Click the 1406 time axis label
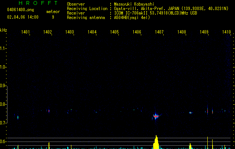 pos(137,32)
